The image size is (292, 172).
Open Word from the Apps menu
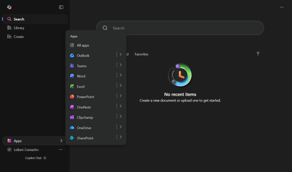pyautogui.click(x=81, y=76)
